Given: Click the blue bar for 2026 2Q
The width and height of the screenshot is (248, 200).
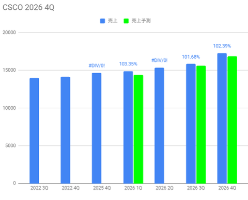Looking at the screenshot, I should point(159,126).
